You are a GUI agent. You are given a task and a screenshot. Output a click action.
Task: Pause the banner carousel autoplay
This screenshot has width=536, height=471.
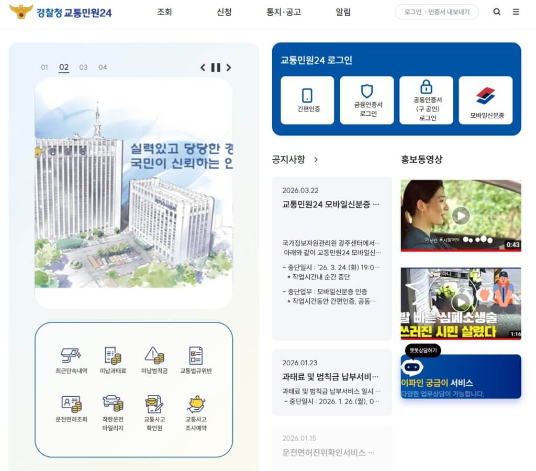[216, 68]
